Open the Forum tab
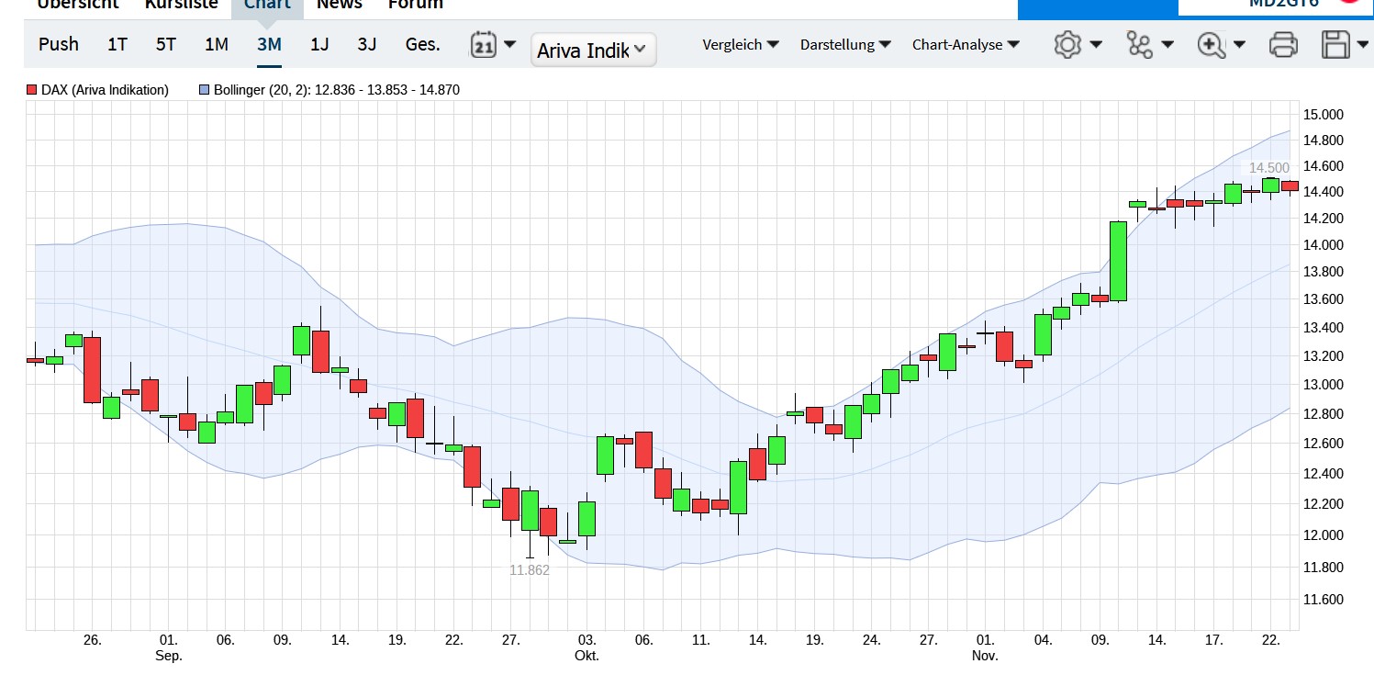This screenshot has height=675, width=1374. point(415,5)
